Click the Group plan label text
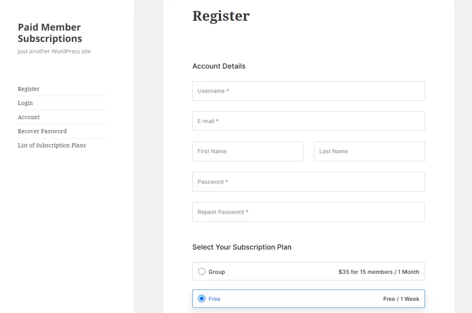Screen dimensions: 472x313 coord(217,272)
